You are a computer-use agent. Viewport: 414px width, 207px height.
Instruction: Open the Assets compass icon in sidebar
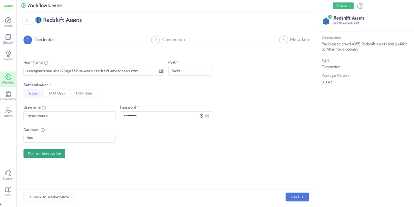(8, 21)
